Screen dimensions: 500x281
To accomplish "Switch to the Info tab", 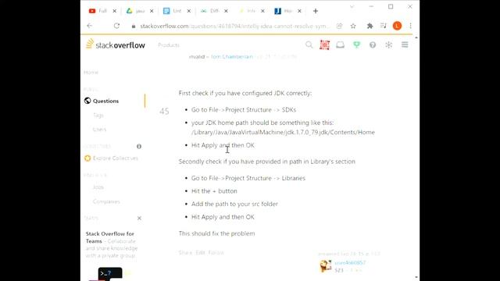I will tap(250, 11).
